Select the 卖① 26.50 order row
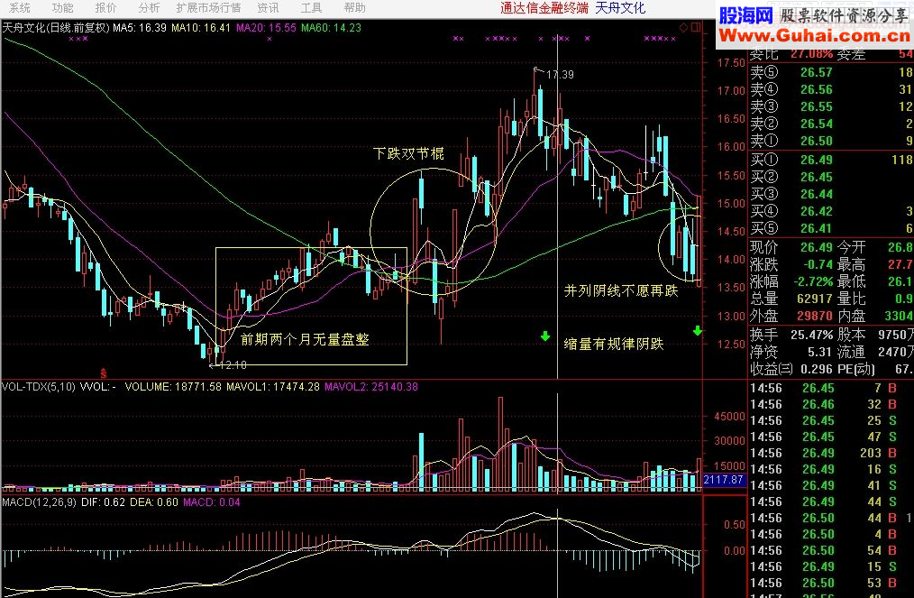This screenshot has height=598, width=914. (x=831, y=141)
